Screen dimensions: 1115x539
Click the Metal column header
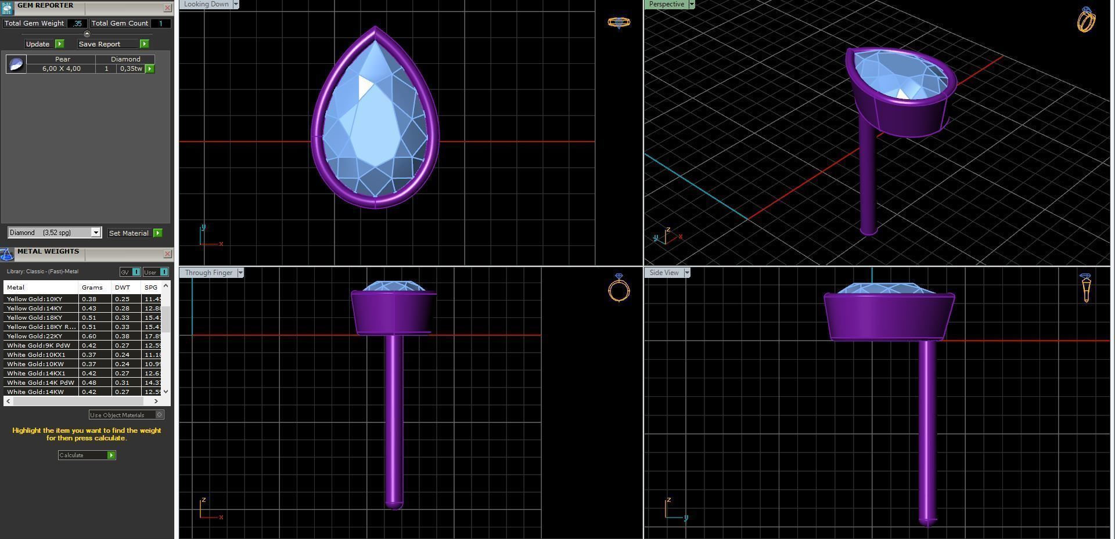click(x=41, y=287)
